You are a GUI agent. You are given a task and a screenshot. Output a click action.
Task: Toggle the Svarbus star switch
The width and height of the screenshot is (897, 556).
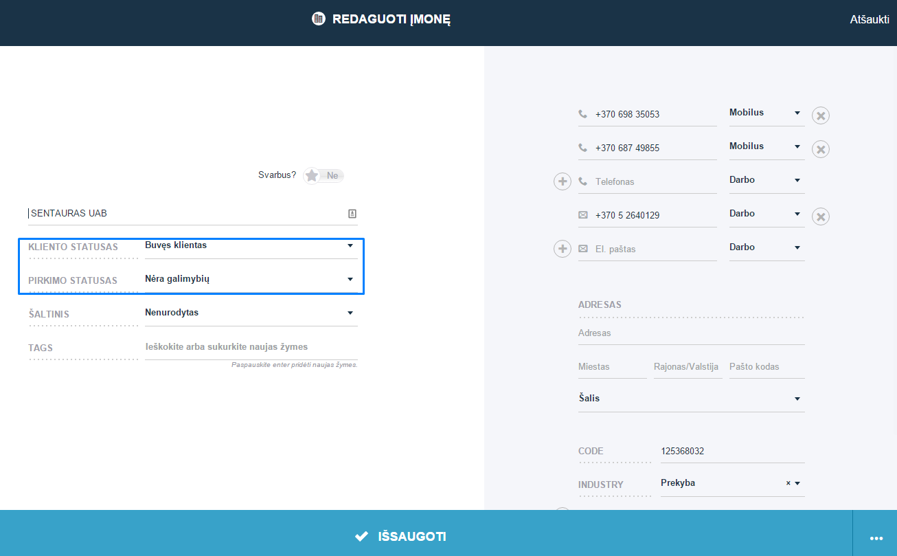click(x=323, y=176)
